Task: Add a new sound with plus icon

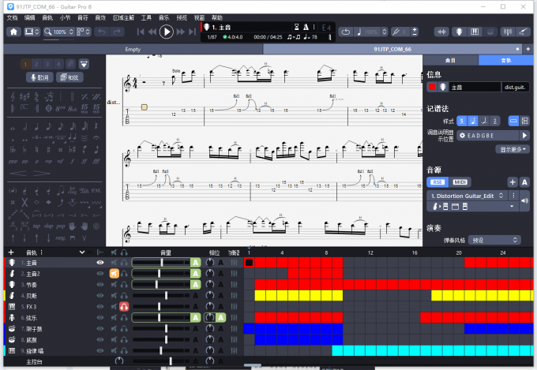Action: pos(513,182)
